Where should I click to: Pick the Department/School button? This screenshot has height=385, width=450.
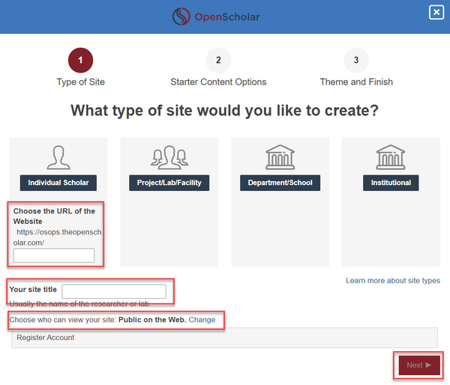tap(280, 183)
